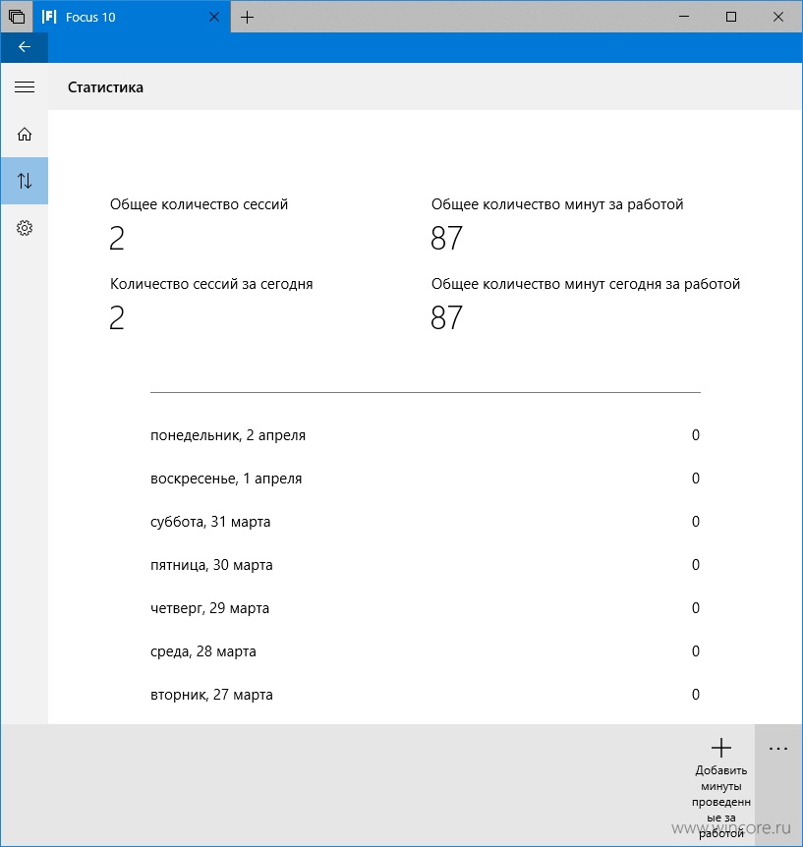Select the row понедельник, 2 апреля
This screenshot has width=803, height=847.
pyautogui.click(x=426, y=435)
